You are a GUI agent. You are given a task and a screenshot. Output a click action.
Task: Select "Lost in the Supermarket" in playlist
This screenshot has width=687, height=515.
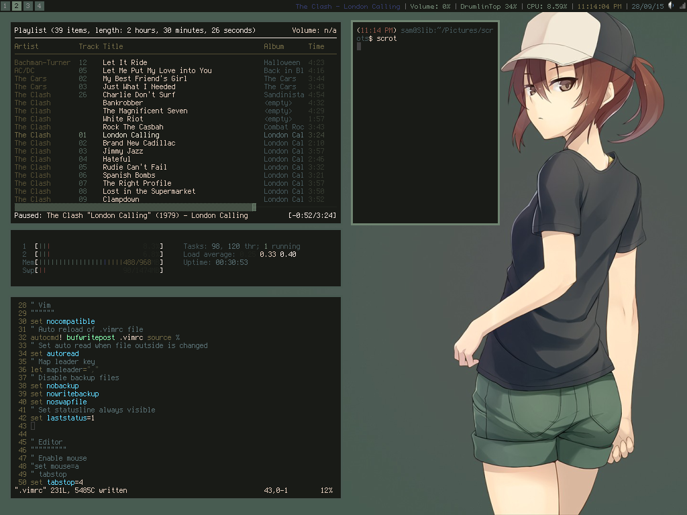(x=149, y=191)
